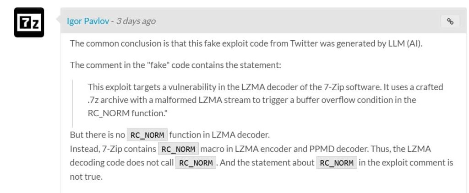Click the permalink chain icon
The image size is (469, 193).
tap(450, 21)
